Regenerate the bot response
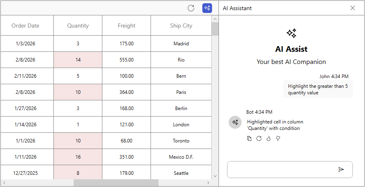365x187 pixels. point(259,138)
